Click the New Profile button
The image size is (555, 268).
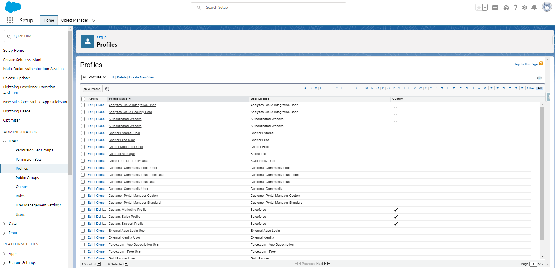click(92, 89)
